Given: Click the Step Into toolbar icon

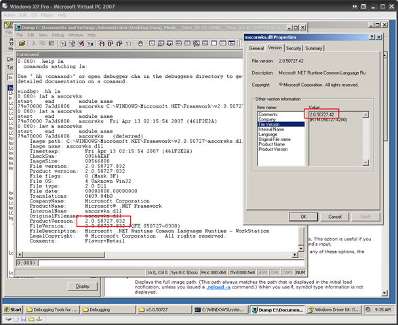Looking at the screenshot, I should coord(102,43).
